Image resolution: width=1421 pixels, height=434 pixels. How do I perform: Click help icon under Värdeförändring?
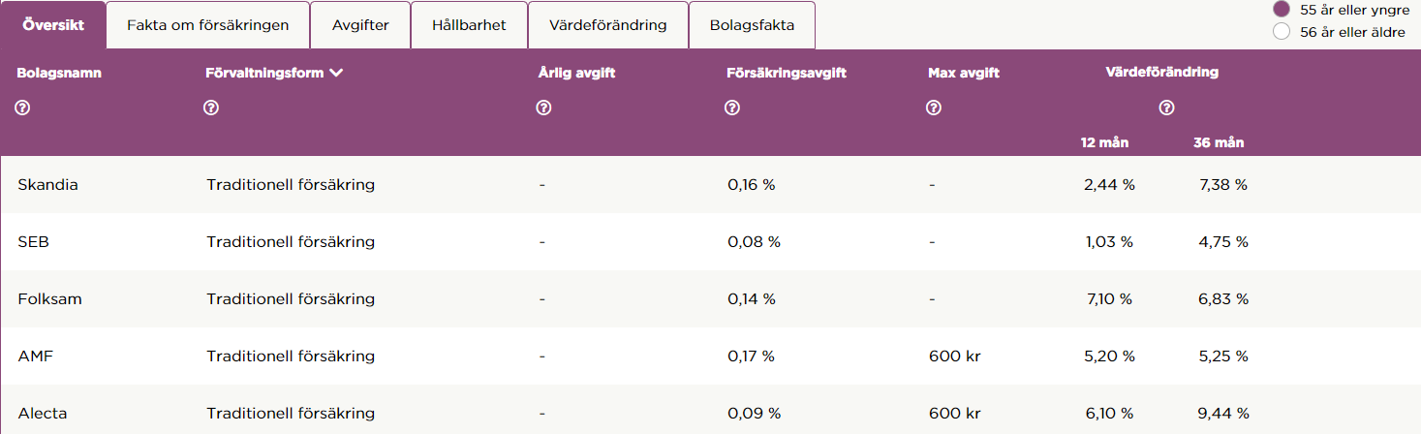point(1167,108)
